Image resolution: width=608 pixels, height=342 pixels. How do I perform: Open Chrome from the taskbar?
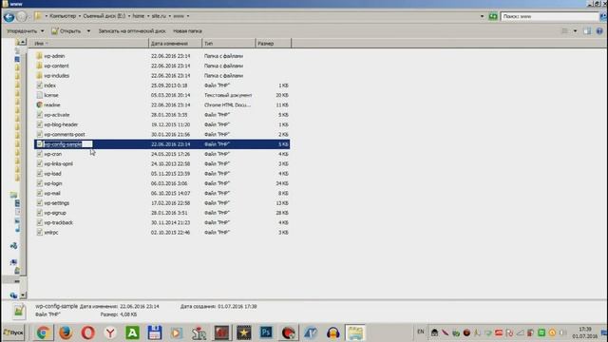click(43, 332)
